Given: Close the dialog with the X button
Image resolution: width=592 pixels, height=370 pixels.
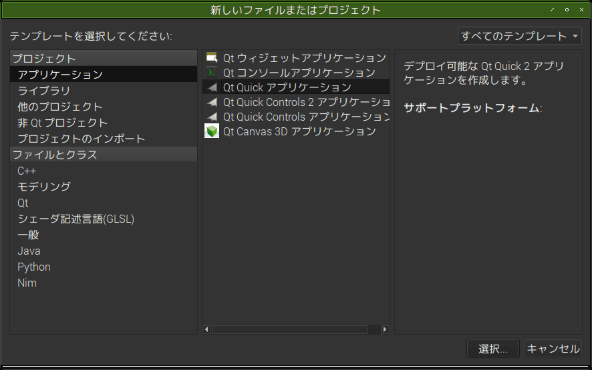Looking at the screenshot, I should 581,9.
